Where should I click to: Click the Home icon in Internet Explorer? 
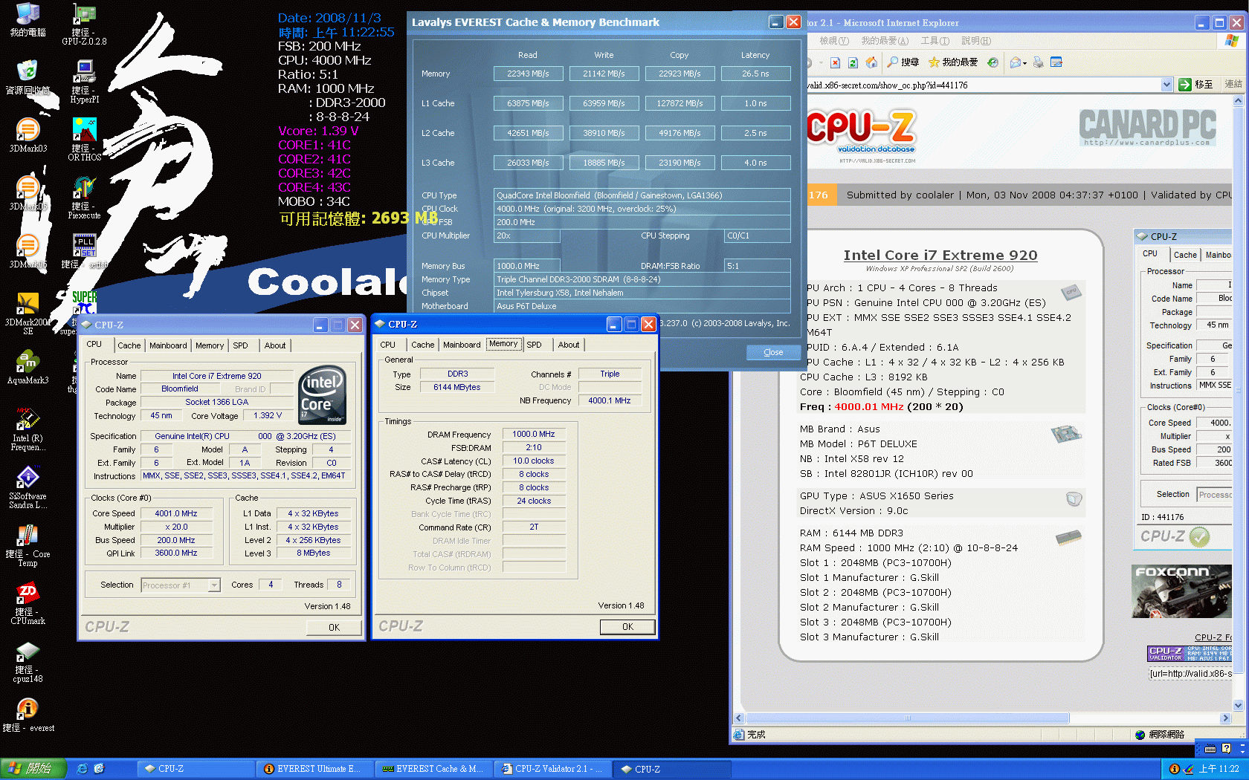coord(871,62)
